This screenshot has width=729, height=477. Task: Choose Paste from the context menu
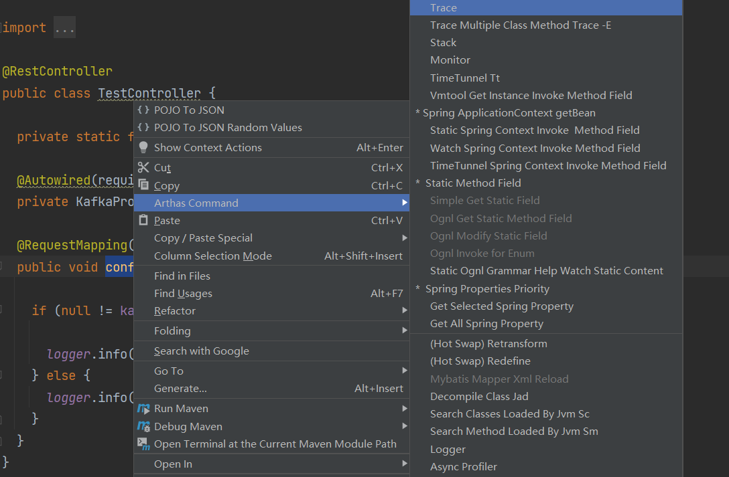[x=271, y=220]
